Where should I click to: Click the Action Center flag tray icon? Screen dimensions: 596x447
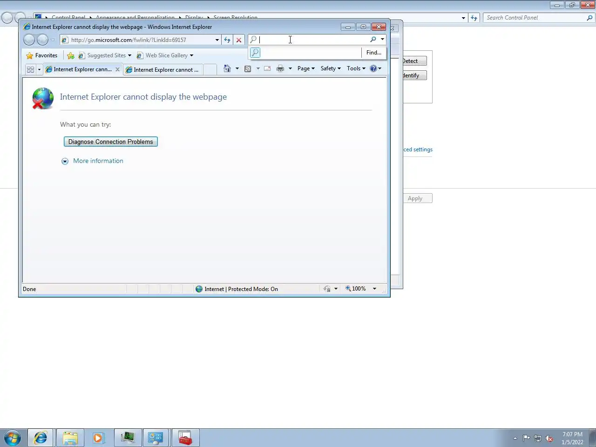point(526,438)
